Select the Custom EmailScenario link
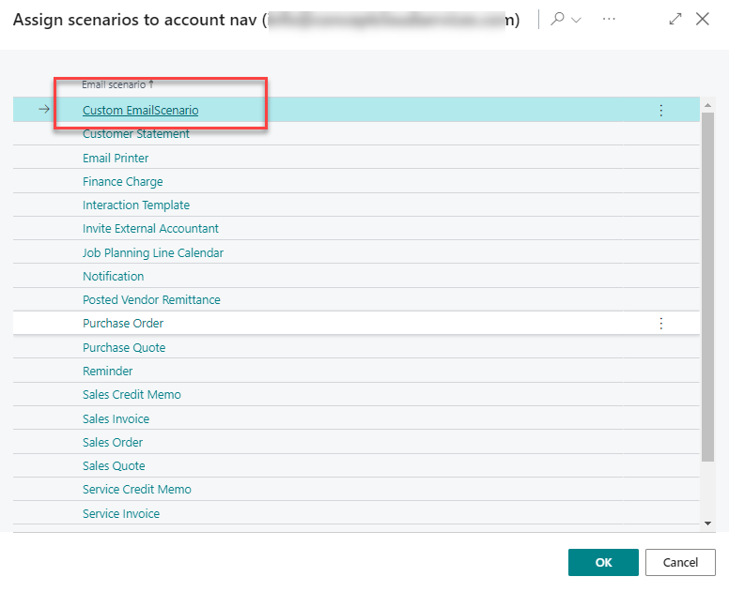 tap(140, 110)
